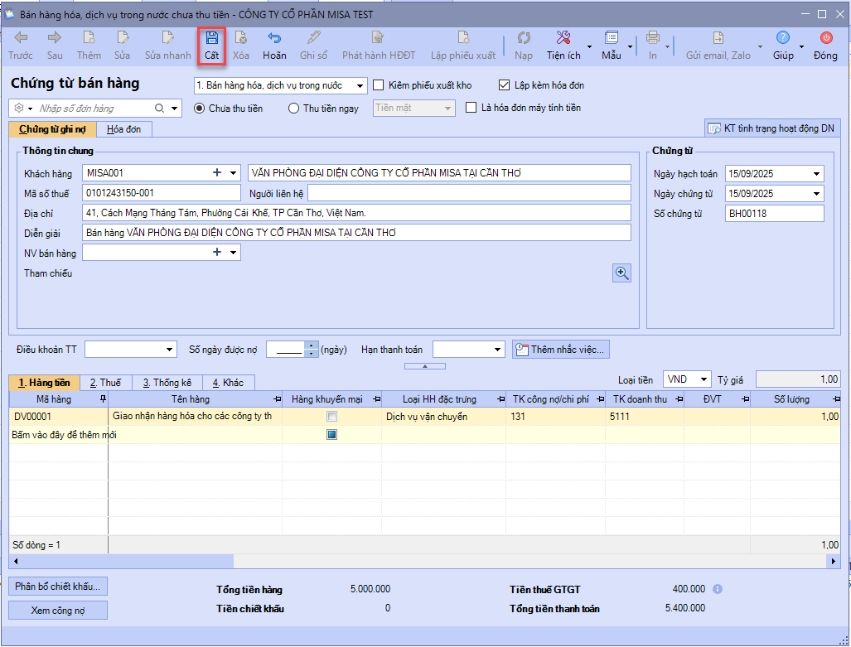Open the Tiện ích tools icon
Viewport: 851px width, 647px height.
[563, 38]
